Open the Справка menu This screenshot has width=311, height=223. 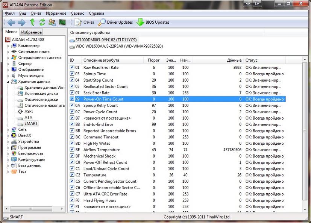coord(96,13)
